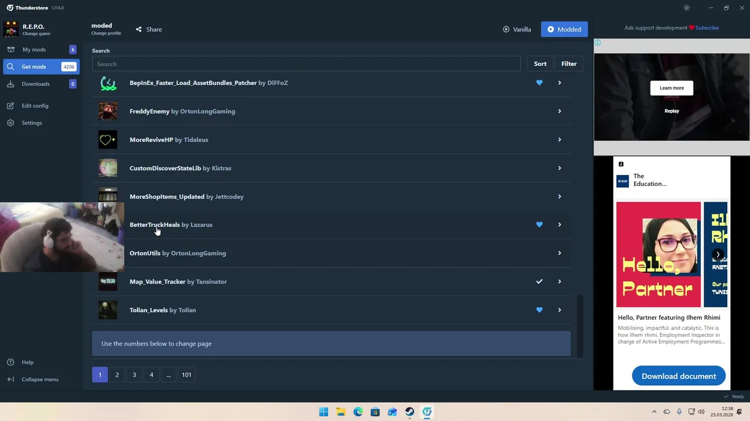Replay the video ad

click(x=671, y=111)
